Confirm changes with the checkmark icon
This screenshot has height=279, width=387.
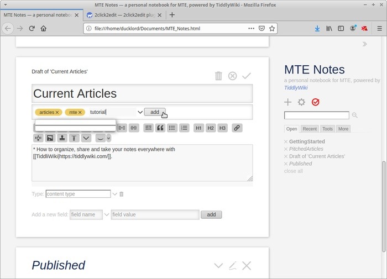click(x=247, y=76)
